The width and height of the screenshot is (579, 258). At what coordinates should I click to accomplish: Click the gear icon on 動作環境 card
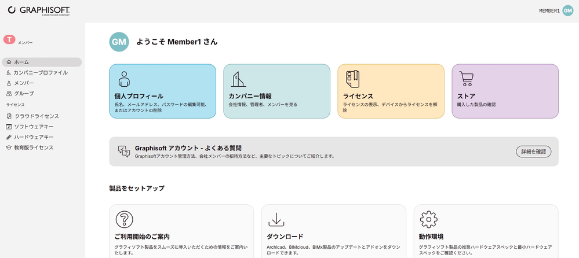pyautogui.click(x=429, y=220)
